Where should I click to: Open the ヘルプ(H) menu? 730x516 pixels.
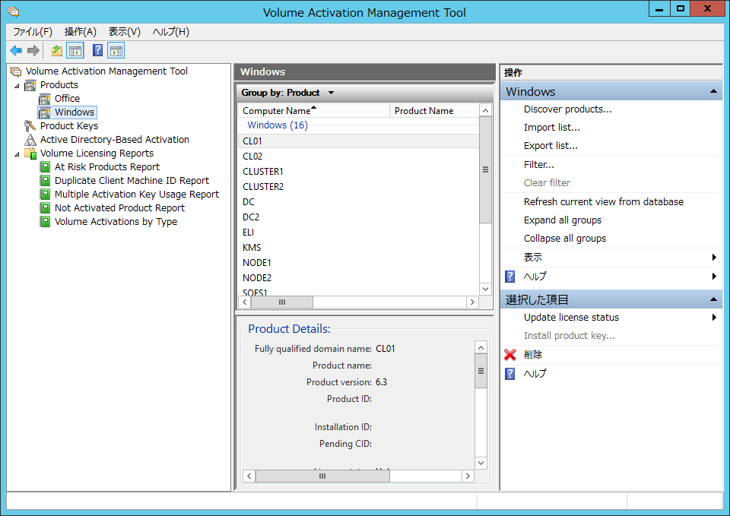[171, 32]
